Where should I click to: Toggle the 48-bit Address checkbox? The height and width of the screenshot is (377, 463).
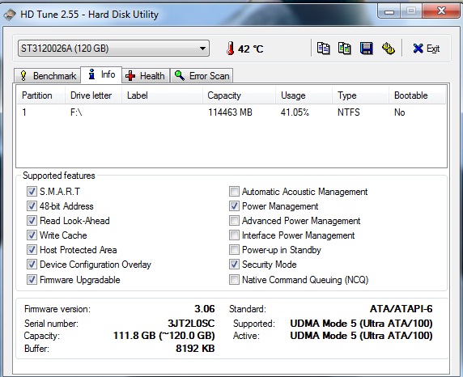point(32,205)
